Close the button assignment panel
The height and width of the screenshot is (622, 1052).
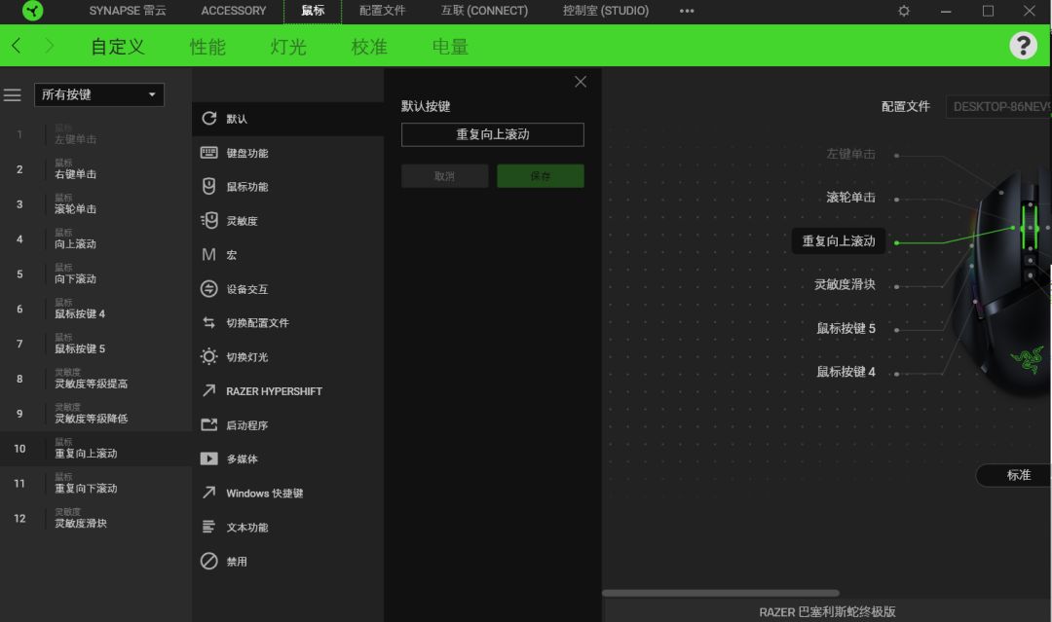point(581,82)
